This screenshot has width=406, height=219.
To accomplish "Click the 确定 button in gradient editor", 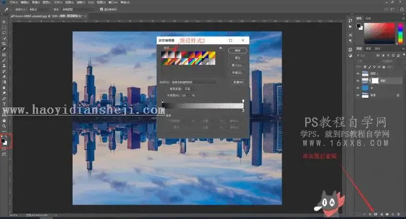I will coord(237,51).
